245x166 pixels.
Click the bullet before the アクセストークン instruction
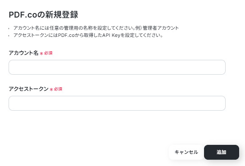click(9, 36)
